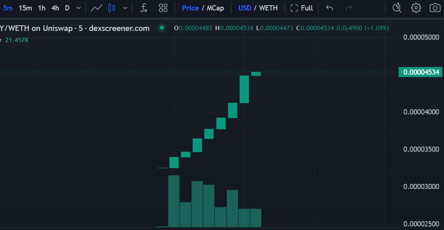444x230 pixels.
Task: Switch to the 15m timeframe
Action: [25, 8]
